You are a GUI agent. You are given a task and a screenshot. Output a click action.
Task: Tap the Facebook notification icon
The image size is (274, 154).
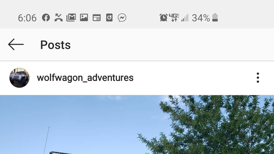46,18
